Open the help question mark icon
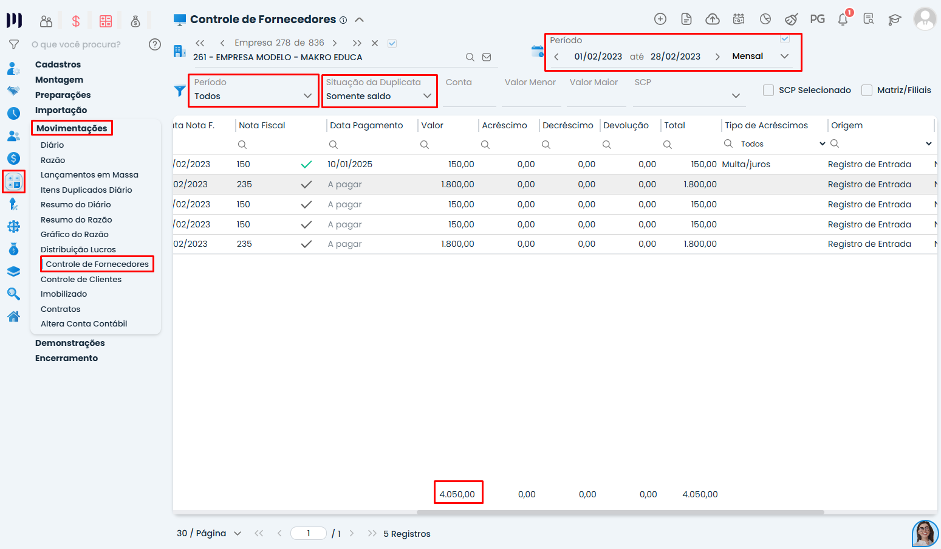 (x=155, y=44)
